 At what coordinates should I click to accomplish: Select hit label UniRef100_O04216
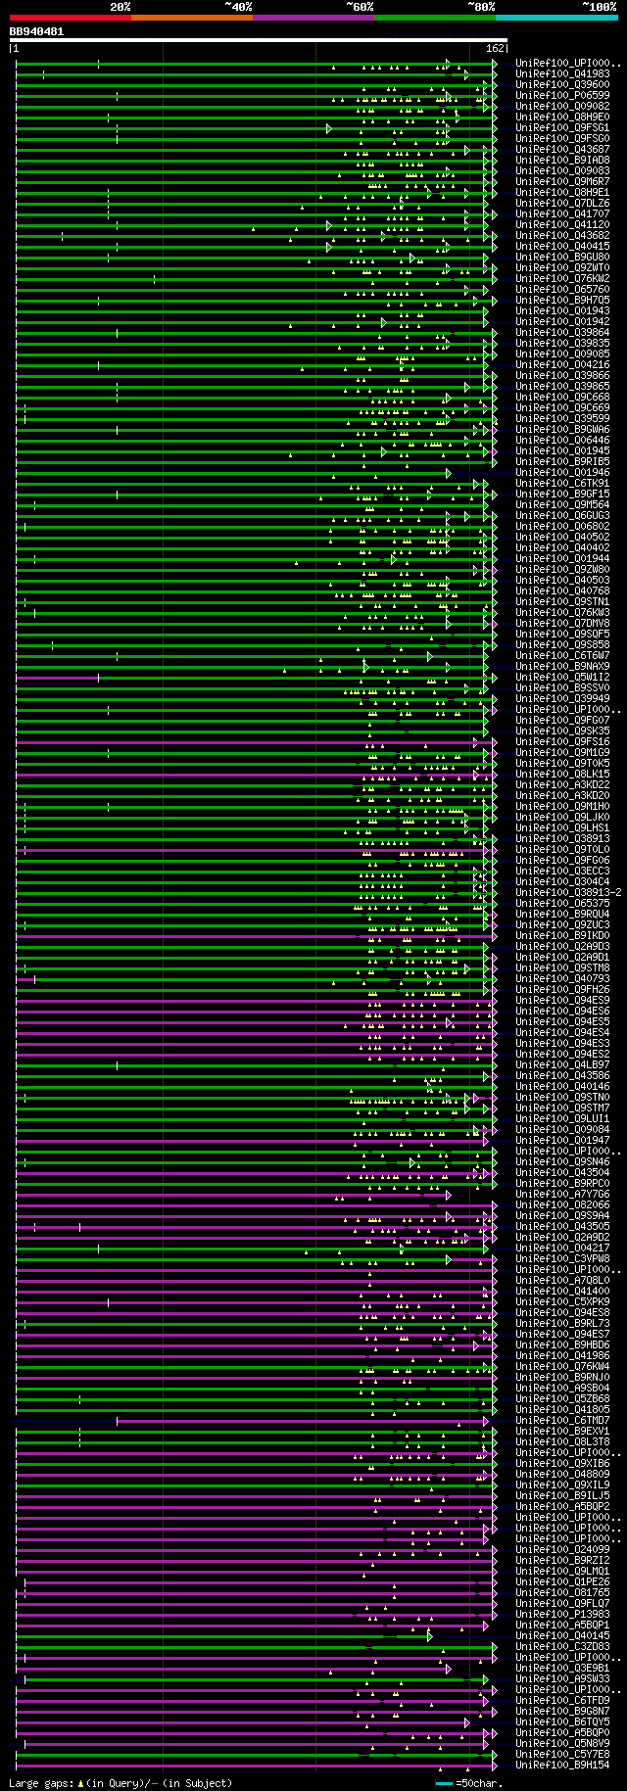[x=562, y=365]
